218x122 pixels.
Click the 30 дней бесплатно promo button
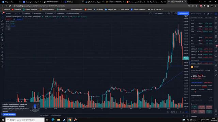[x=9, y=115]
